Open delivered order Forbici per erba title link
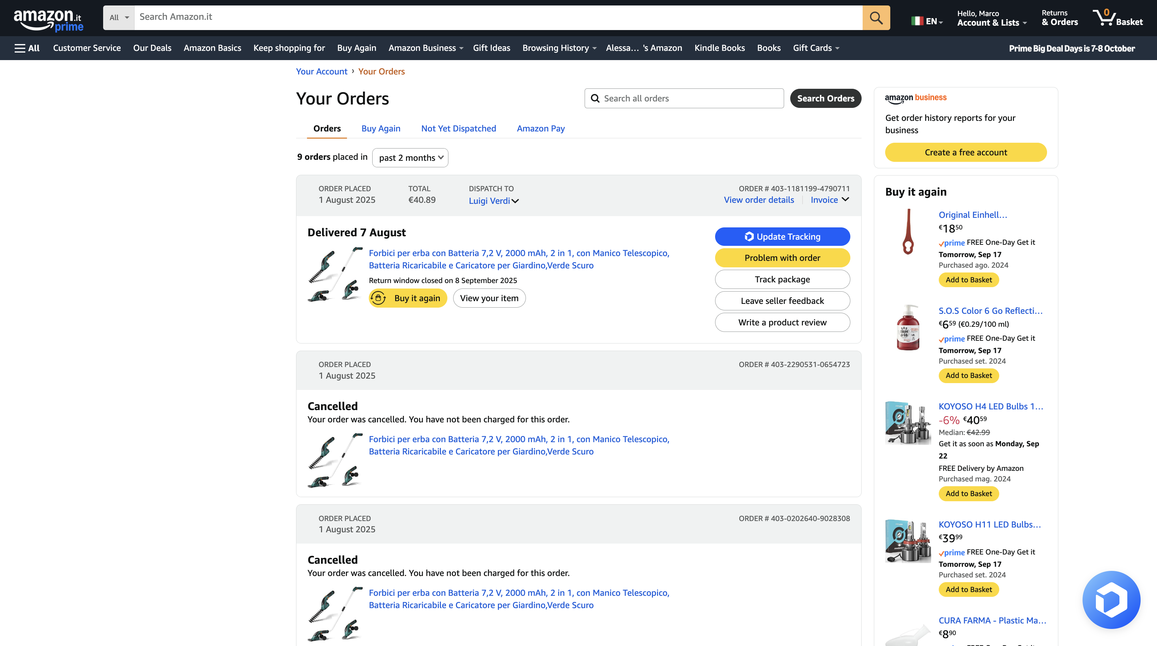The width and height of the screenshot is (1157, 646). pos(519,259)
